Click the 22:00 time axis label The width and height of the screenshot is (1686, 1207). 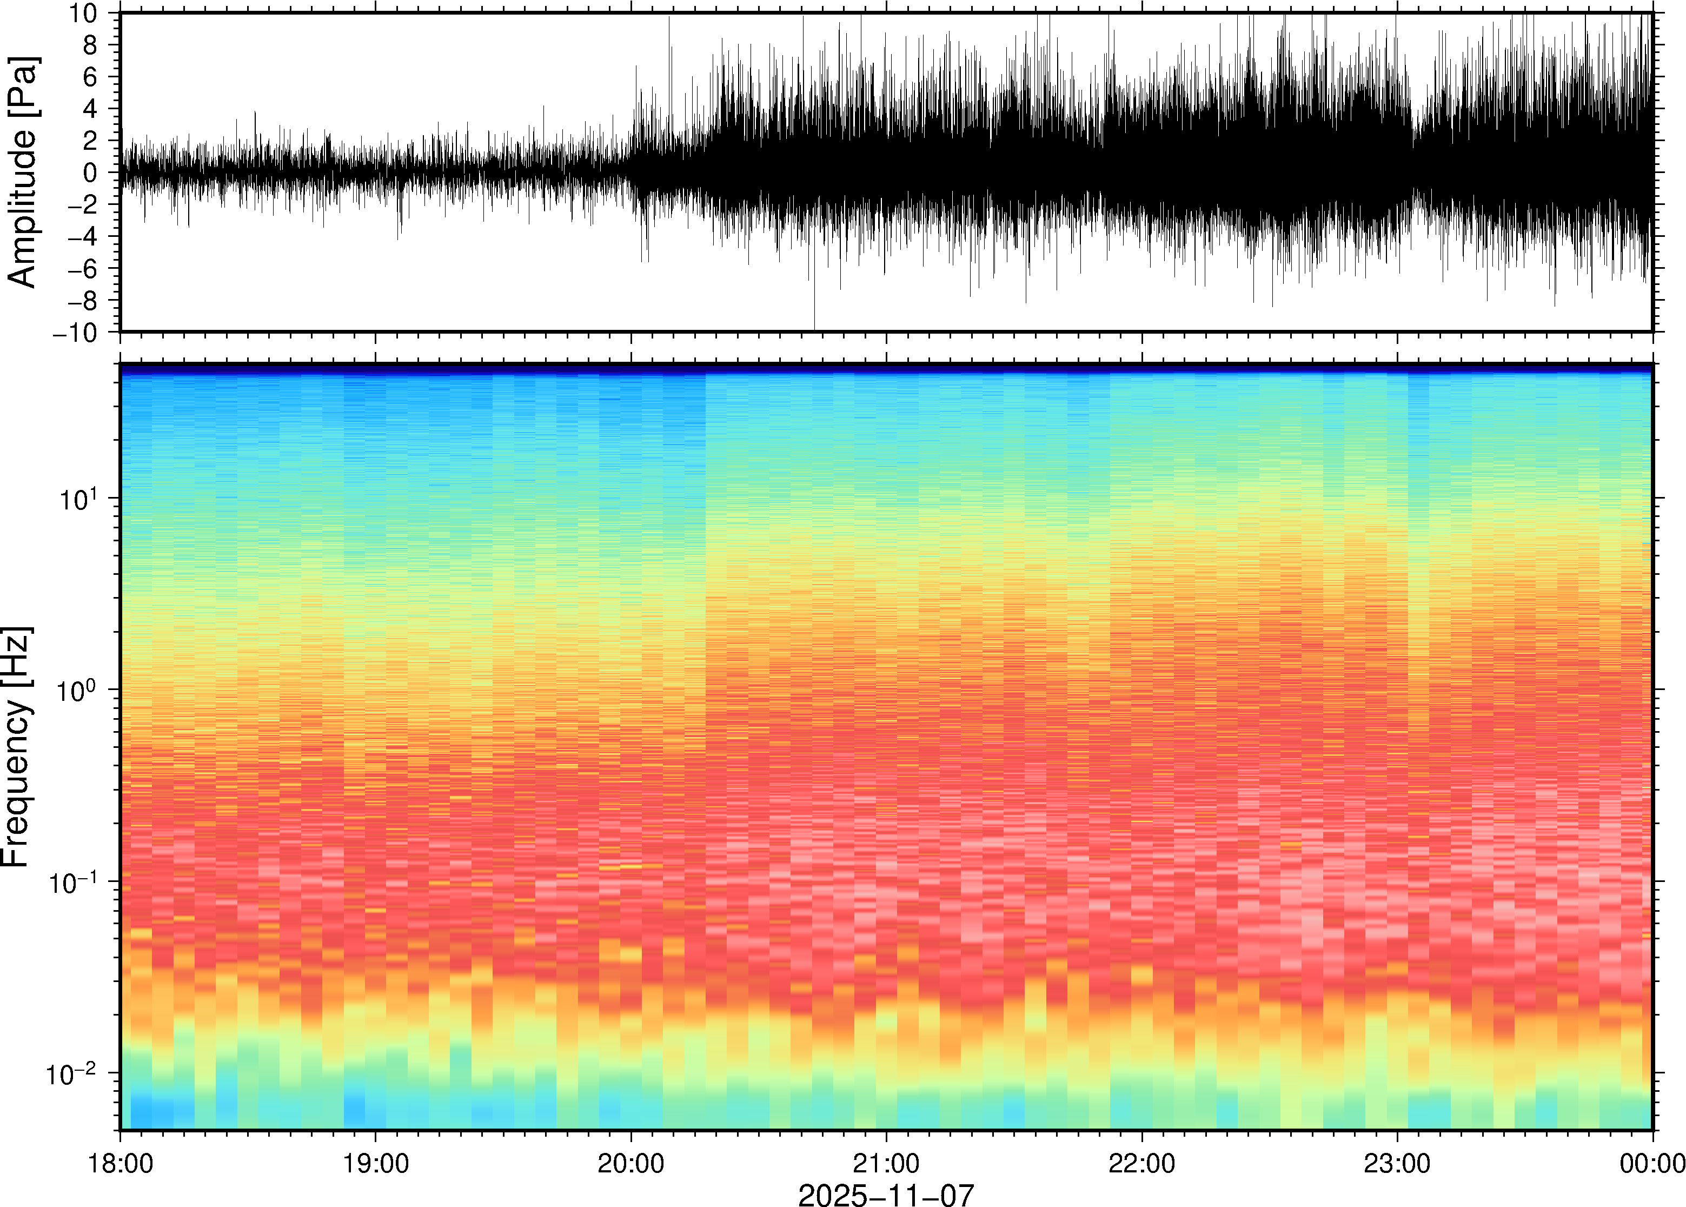point(1141,1163)
